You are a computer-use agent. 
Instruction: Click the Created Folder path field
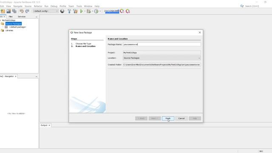tap(162, 65)
